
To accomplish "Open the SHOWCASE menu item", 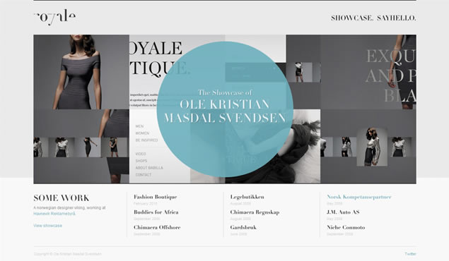I will point(352,18).
